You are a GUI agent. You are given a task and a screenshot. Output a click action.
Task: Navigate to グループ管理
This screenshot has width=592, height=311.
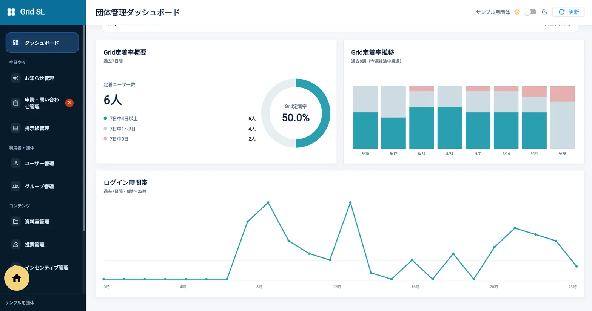click(x=42, y=187)
